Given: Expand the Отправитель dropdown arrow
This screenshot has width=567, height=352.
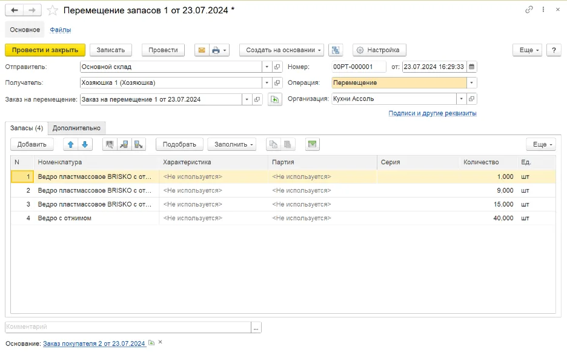Looking at the screenshot, I should coord(267,67).
